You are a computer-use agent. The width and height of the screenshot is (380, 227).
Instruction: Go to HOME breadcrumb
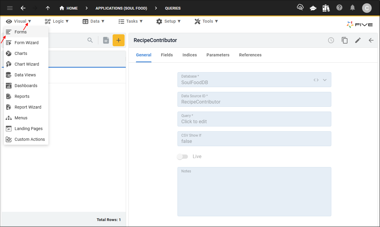pos(69,8)
